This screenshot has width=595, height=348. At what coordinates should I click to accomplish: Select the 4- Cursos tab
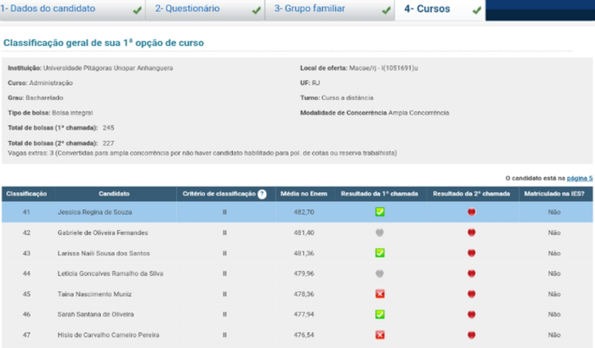pos(442,10)
